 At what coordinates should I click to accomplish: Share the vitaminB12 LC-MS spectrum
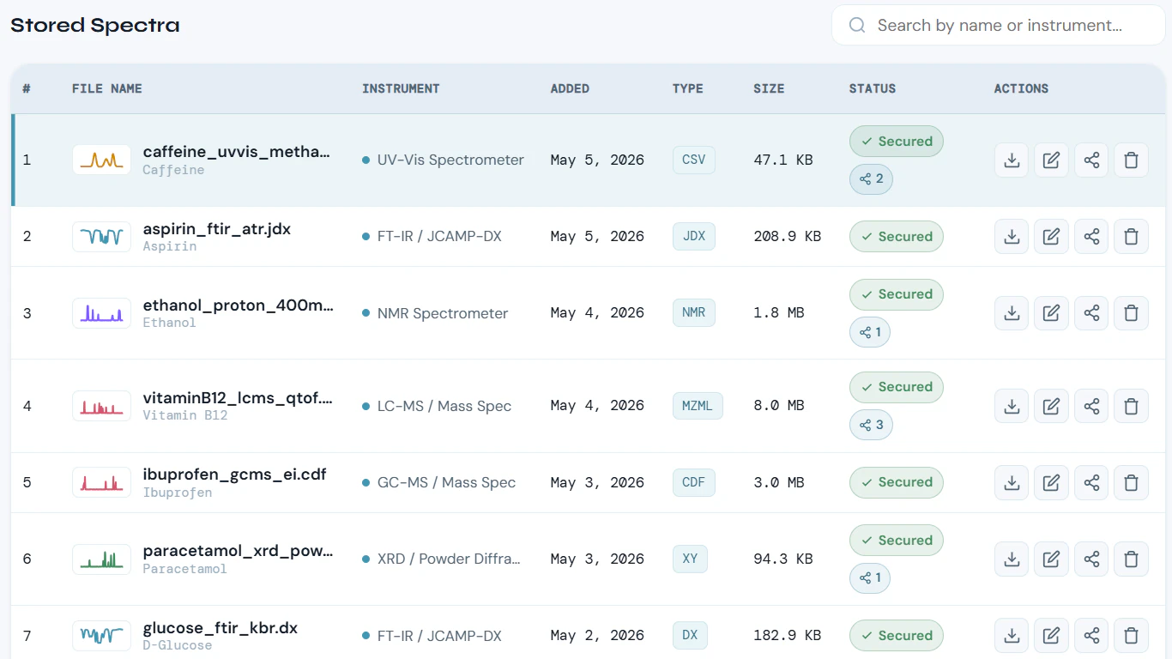1091,406
